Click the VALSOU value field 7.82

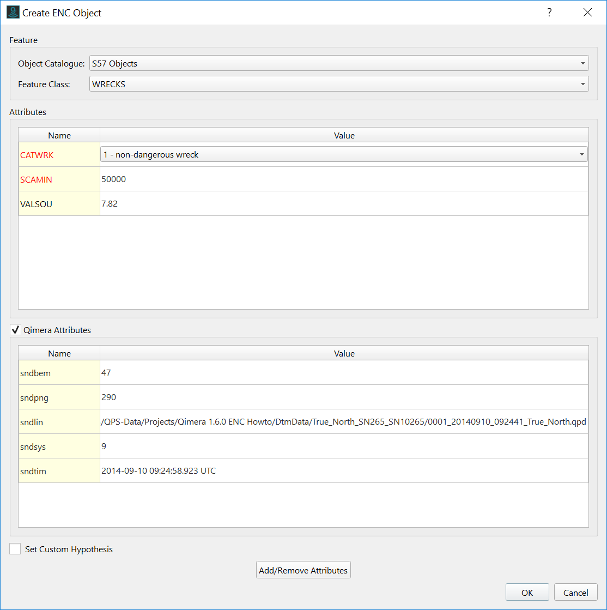click(x=344, y=204)
